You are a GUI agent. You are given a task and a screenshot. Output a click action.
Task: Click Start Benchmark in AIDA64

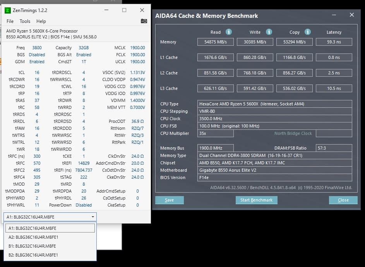(x=257, y=200)
